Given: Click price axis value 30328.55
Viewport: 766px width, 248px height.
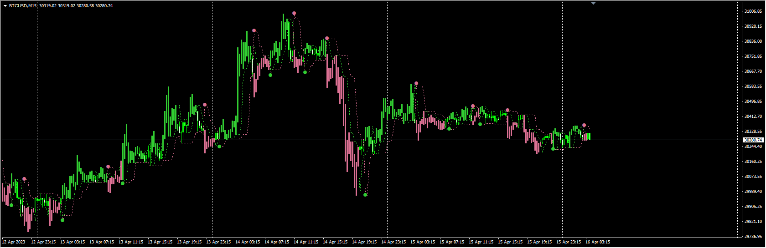Looking at the screenshot, I should 753,131.
